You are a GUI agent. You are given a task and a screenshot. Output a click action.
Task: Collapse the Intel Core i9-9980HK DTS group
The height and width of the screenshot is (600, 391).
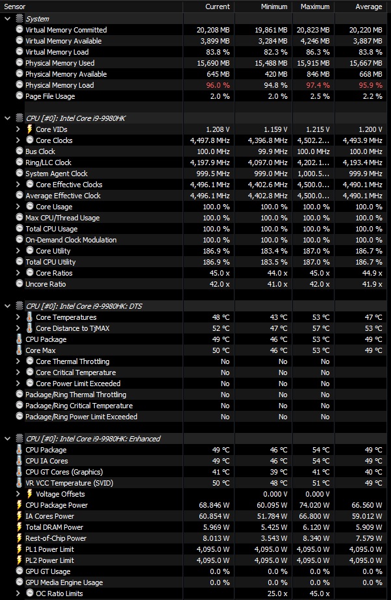(7, 306)
